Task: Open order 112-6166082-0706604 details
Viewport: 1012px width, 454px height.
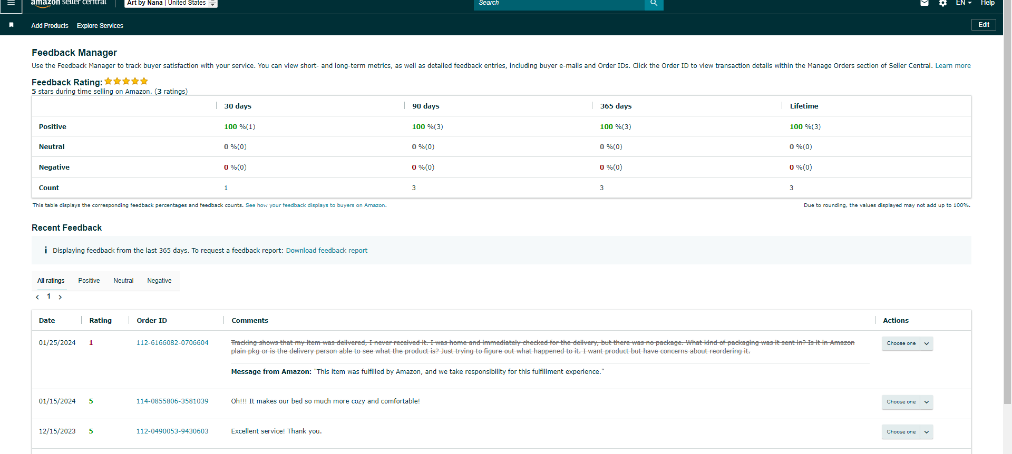Action: click(x=172, y=343)
